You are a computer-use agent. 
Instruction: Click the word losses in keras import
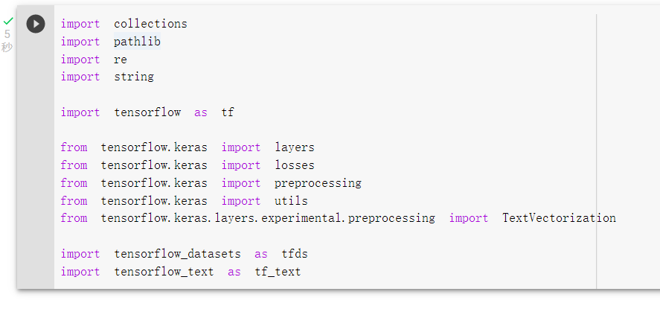tap(295, 165)
